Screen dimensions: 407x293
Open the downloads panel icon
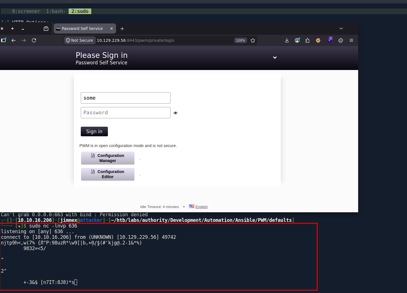tap(287, 40)
